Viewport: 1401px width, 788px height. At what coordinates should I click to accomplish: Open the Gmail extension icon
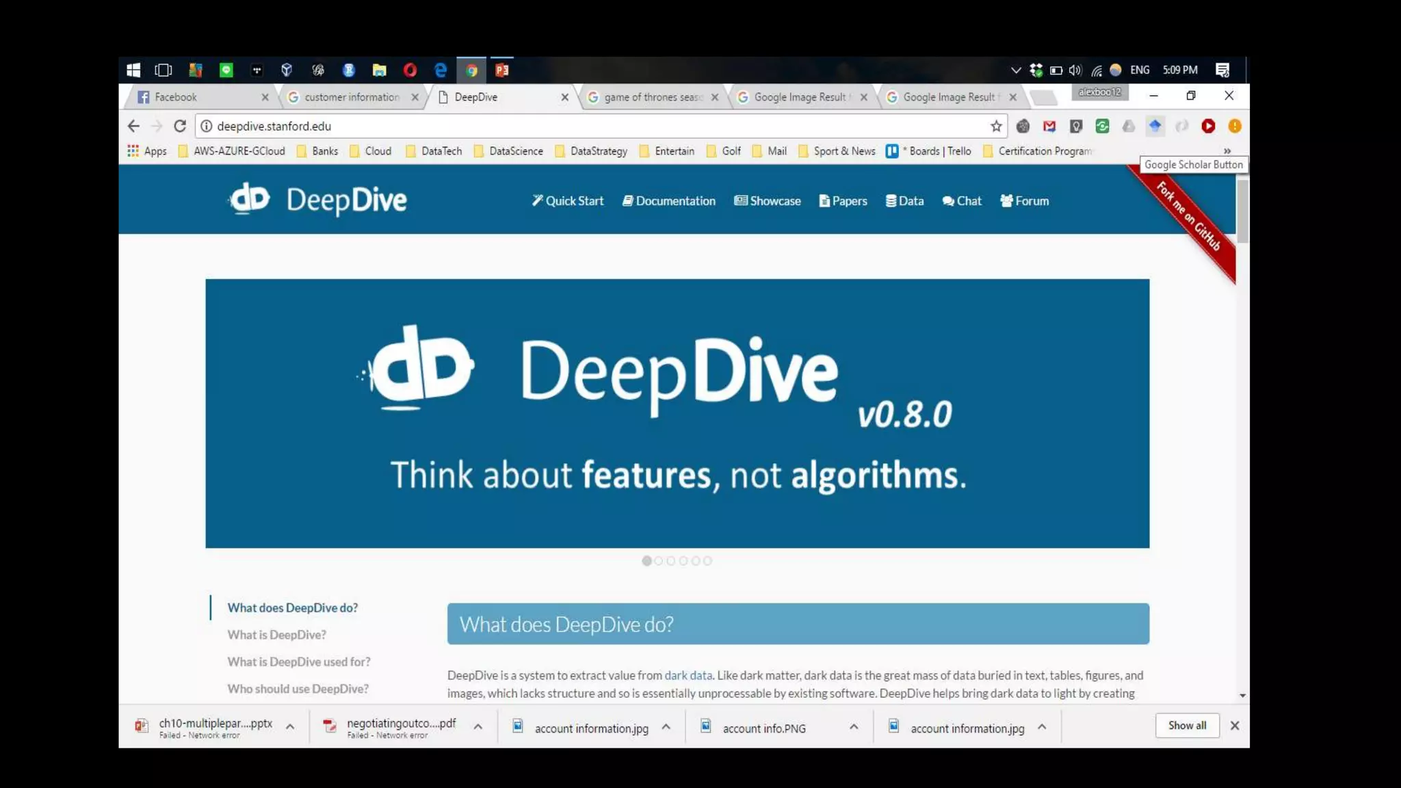(1049, 126)
